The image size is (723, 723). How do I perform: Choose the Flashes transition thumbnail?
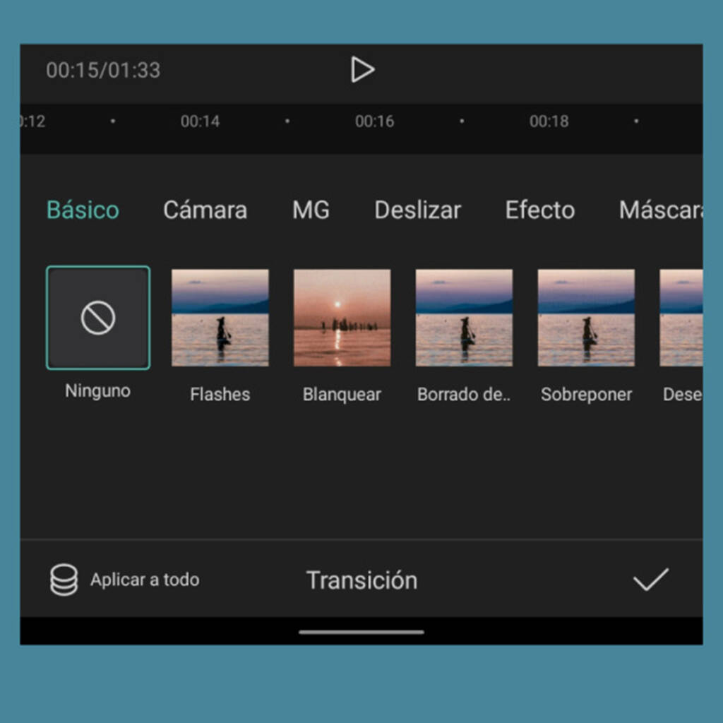click(220, 318)
